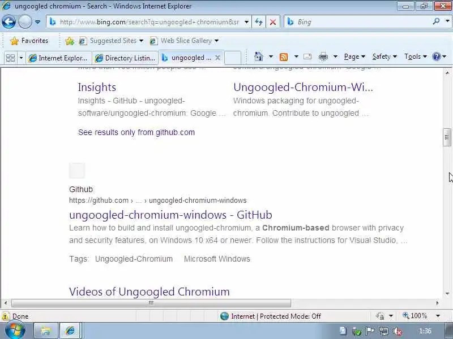Click the greyed-out Forward button

coord(25,21)
